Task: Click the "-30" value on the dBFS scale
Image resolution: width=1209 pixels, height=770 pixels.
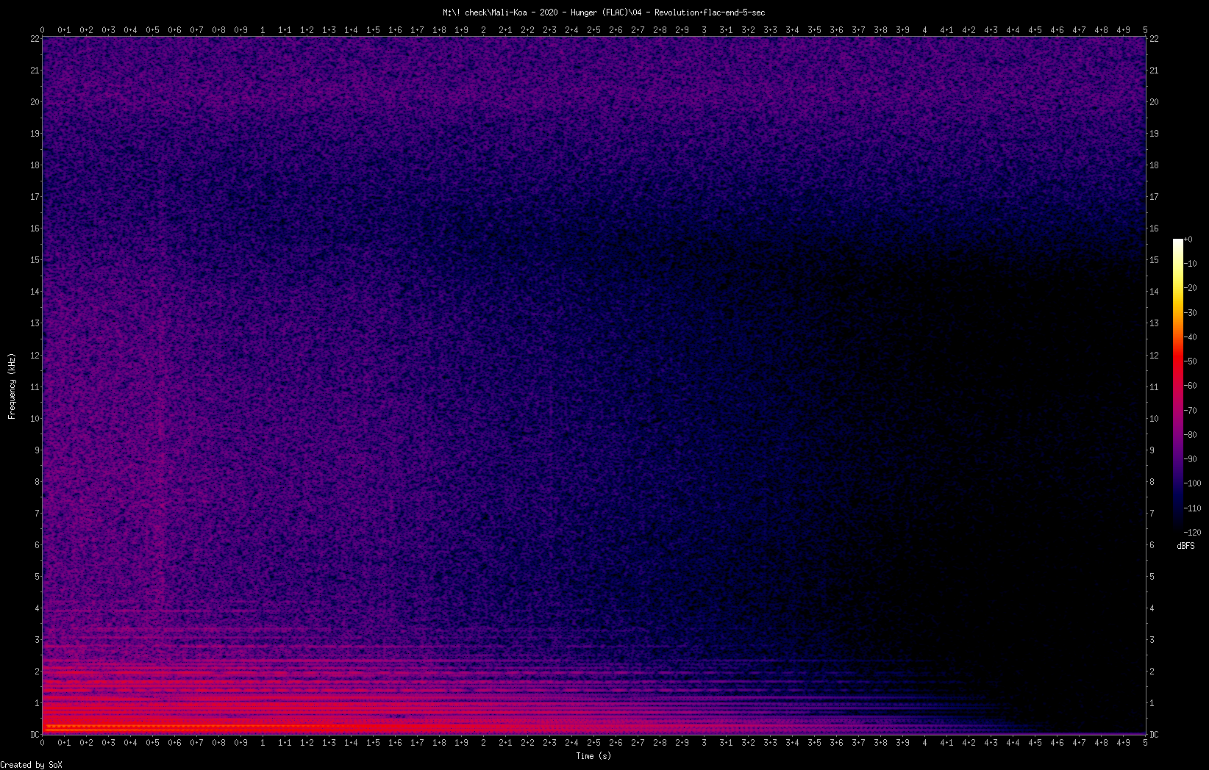Action: click(x=1191, y=313)
